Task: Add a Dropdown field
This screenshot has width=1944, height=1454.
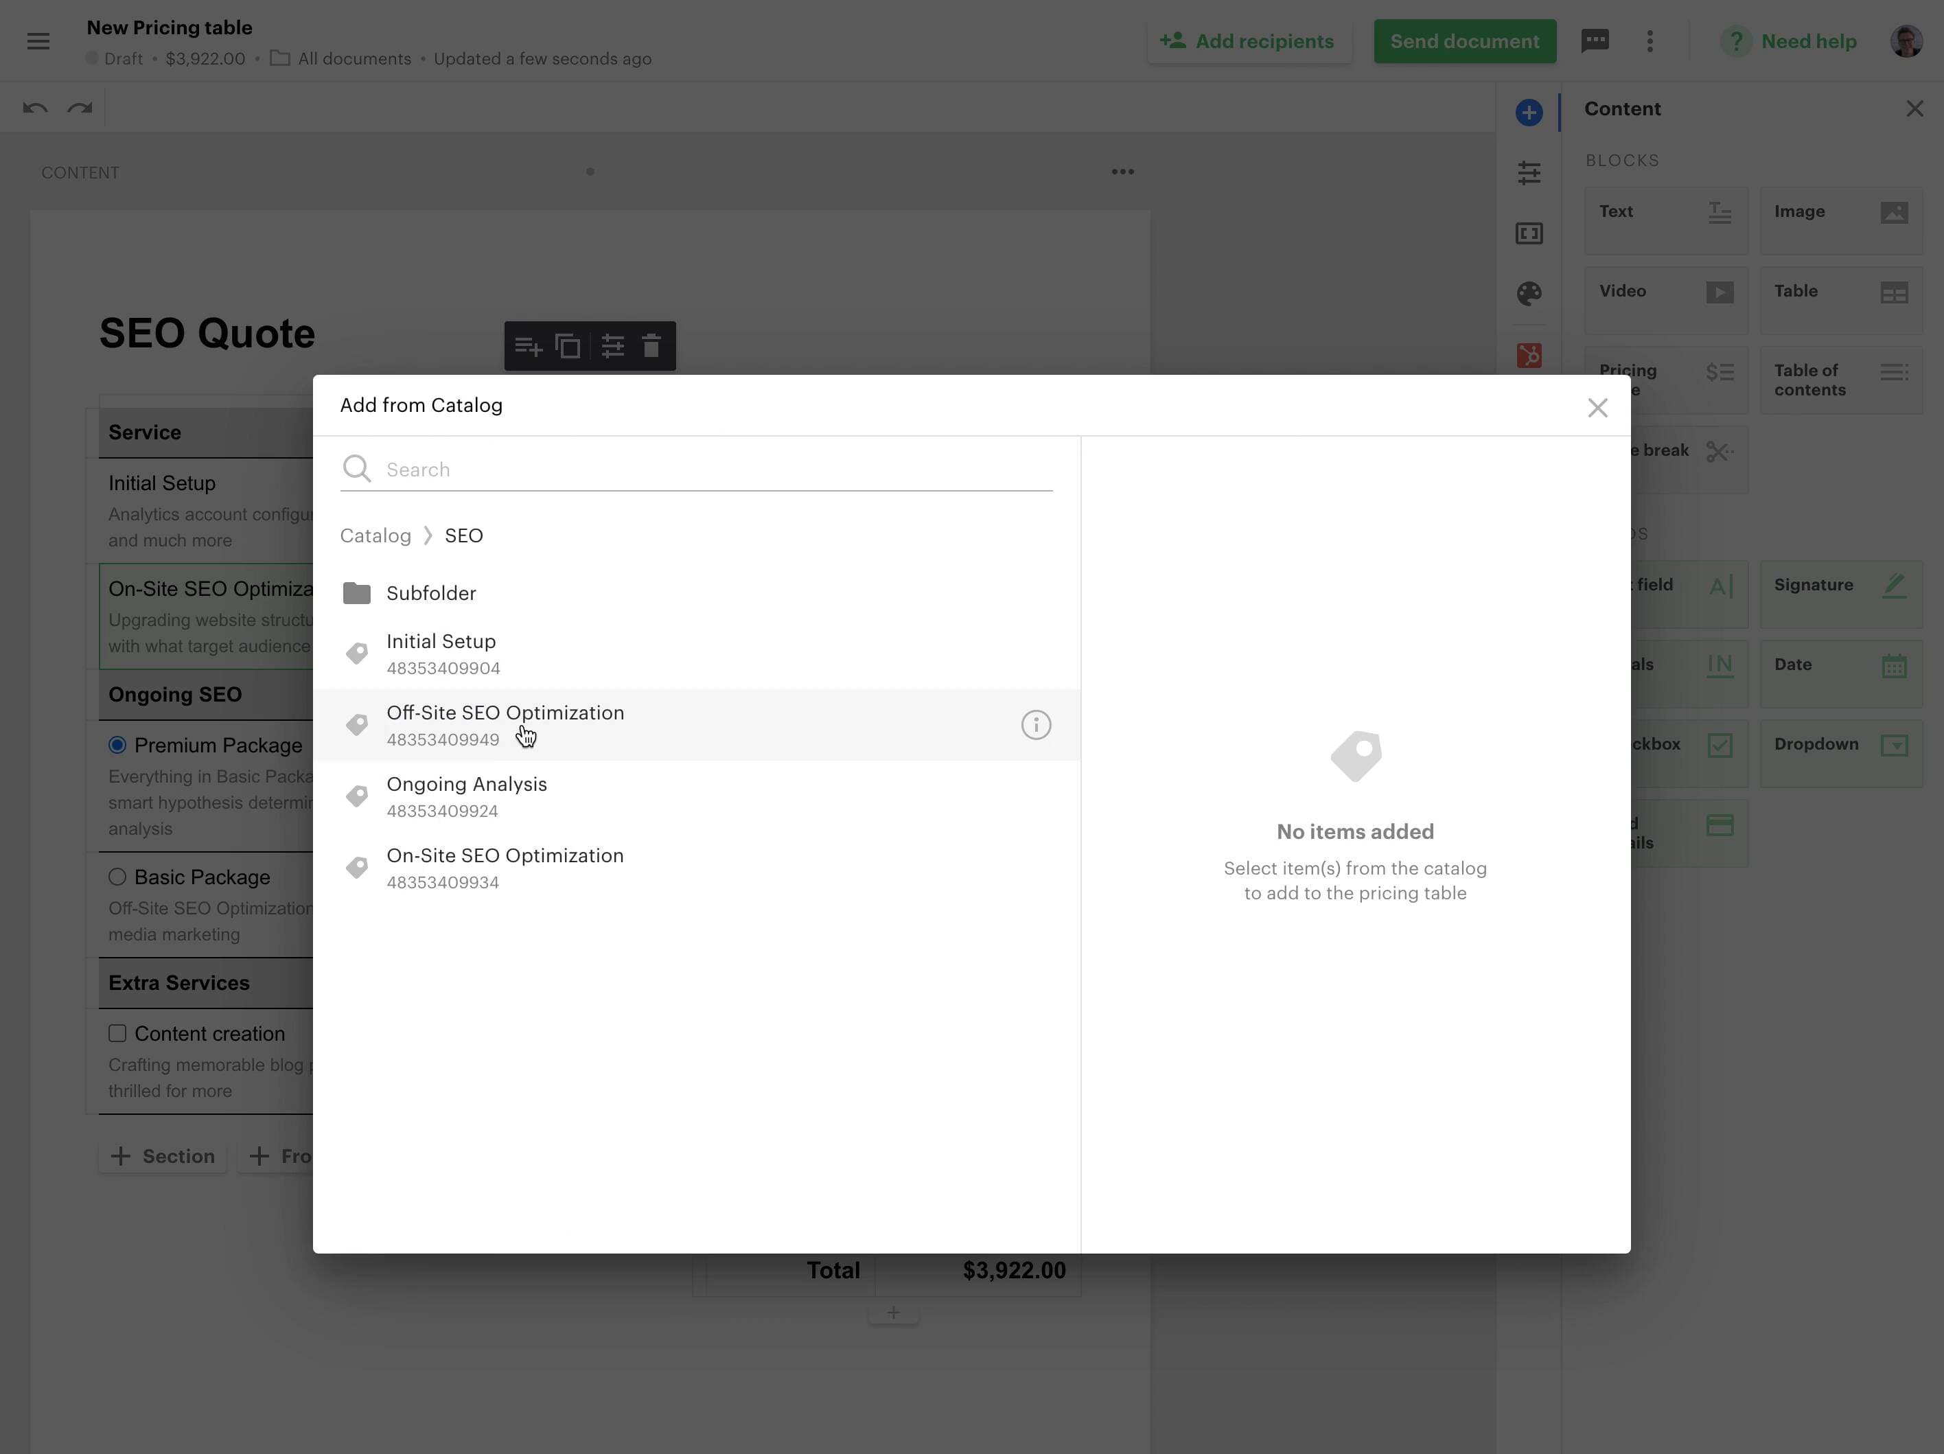Action: coord(1840,753)
